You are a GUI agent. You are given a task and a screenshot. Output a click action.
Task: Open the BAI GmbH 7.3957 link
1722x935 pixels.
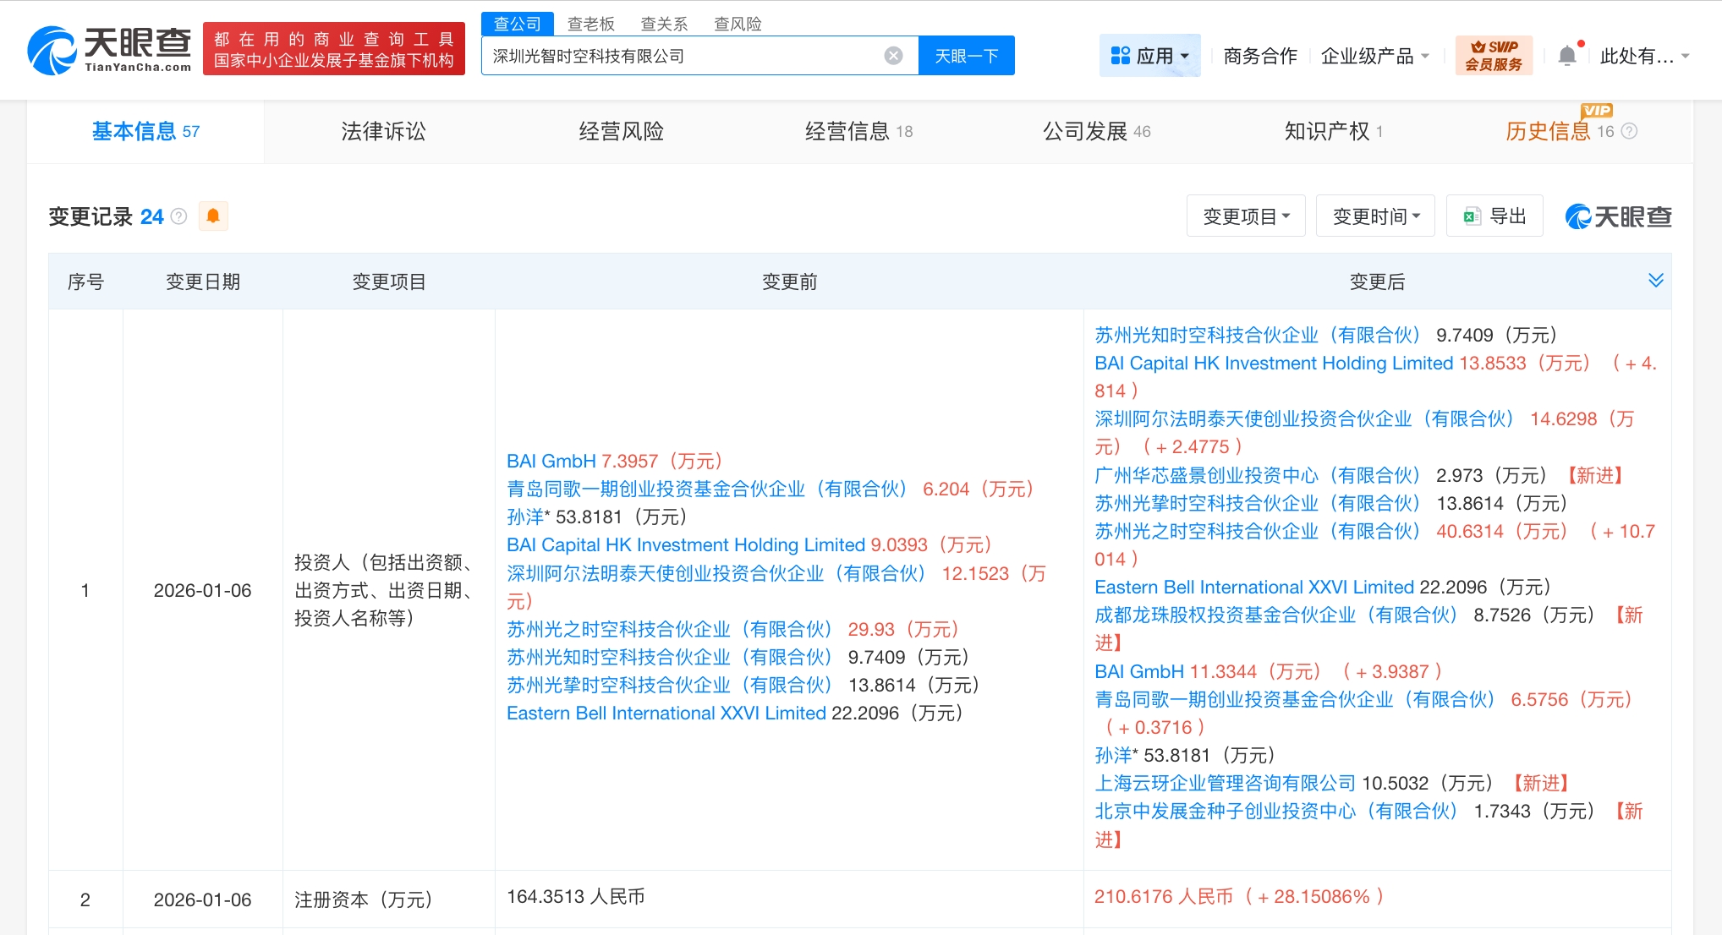[551, 461]
